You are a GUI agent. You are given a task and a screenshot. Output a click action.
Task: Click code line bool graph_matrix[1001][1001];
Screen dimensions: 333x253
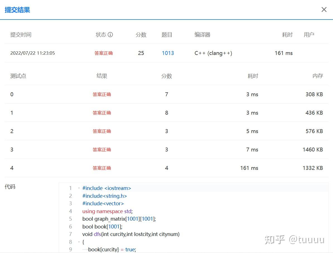click(x=119, y=219)
